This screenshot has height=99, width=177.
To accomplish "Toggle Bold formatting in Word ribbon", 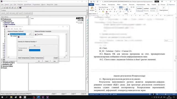I will [100, 9].
